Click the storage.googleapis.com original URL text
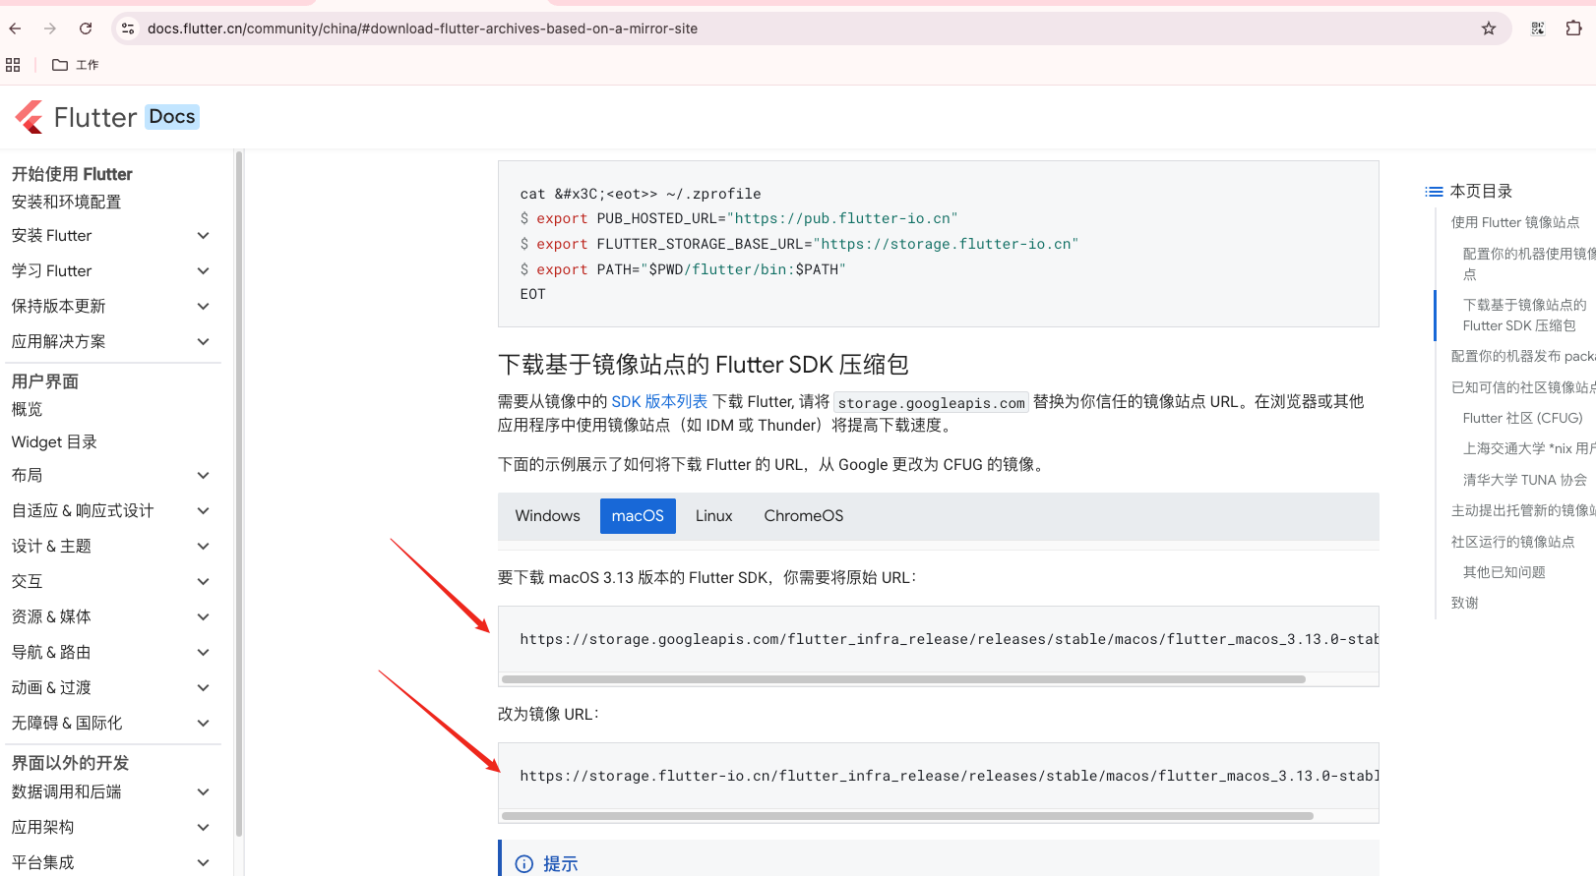The image size is (1596, 876). (x=949, y=639)
